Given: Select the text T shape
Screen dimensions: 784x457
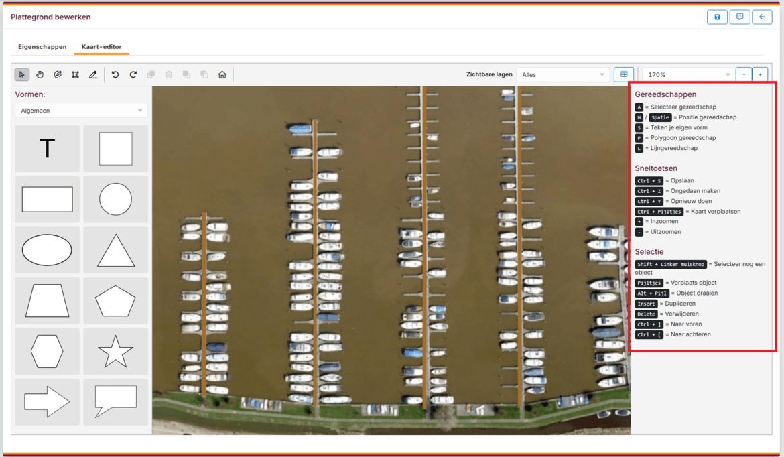Looking at the screenshot, I should [x=47, y=149].
